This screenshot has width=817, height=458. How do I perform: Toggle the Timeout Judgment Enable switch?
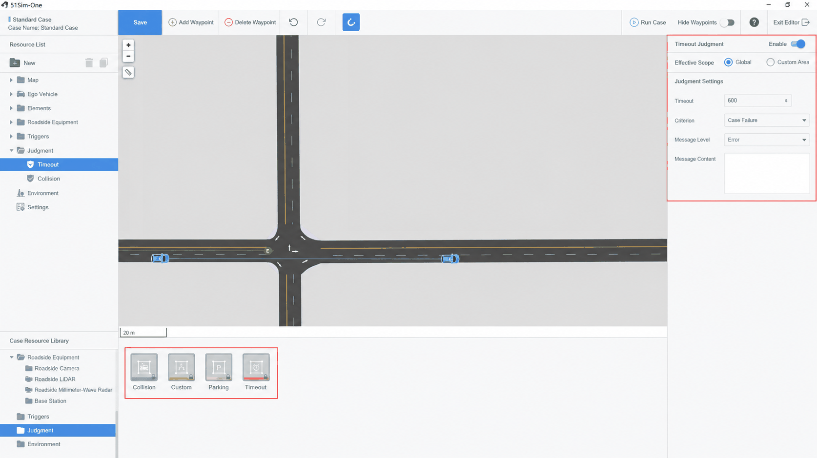pyautogui.click(x=798, y=44)
